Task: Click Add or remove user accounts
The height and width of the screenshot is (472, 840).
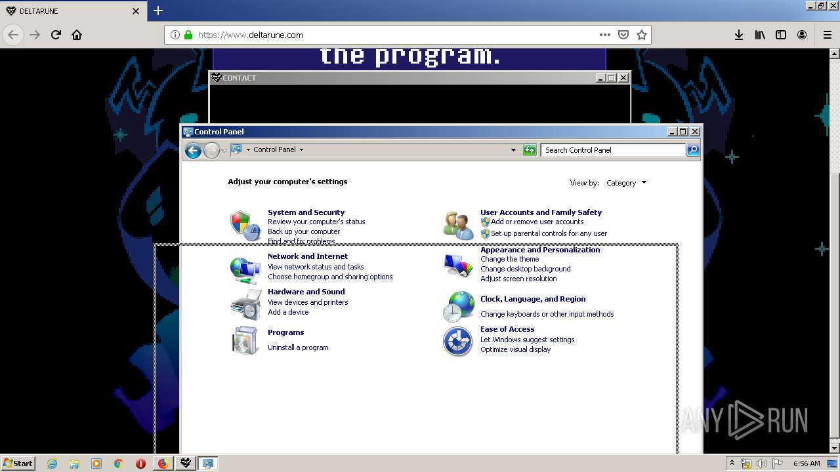Action: (537, 222)
